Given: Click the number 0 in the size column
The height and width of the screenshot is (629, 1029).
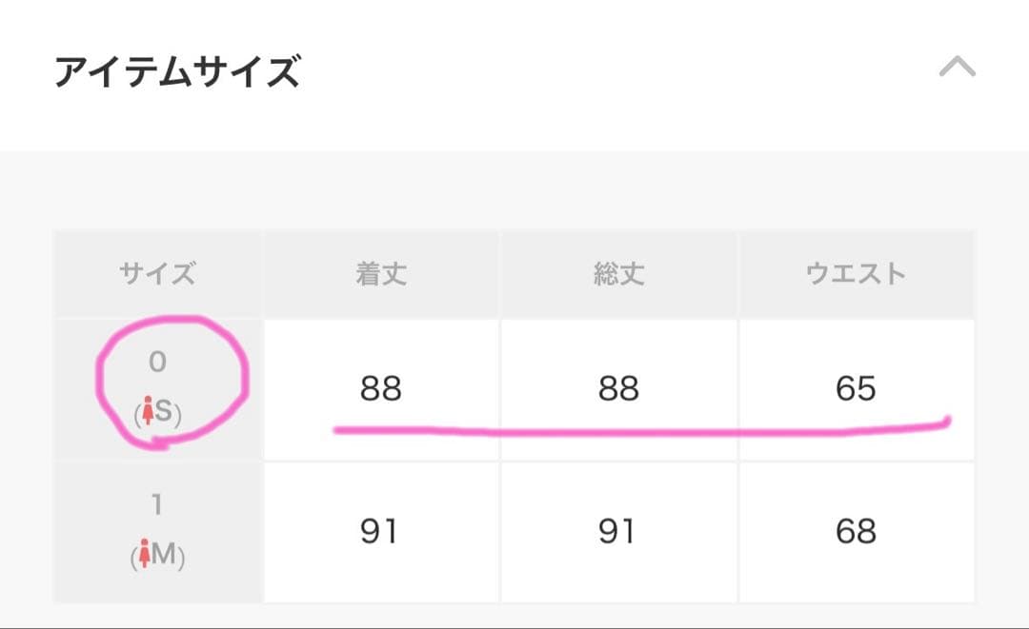Looking at the screenshot, I should 158,362.
